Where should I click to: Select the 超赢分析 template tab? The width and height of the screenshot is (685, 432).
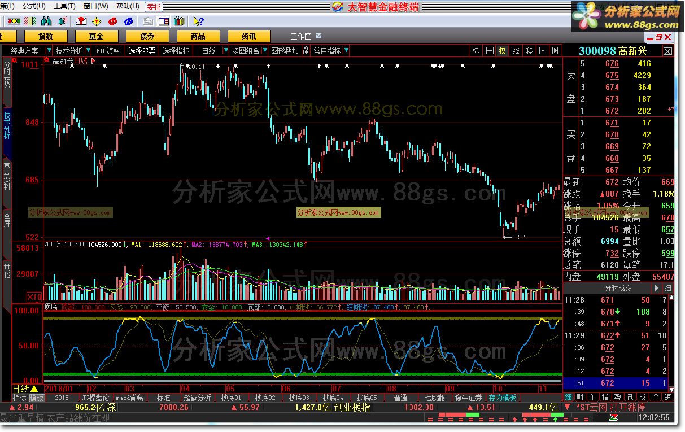point(198,398)
